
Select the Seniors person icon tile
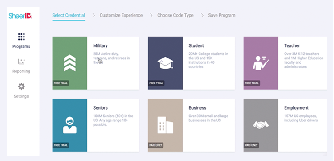pyautogui.click(x=69, y=125)
